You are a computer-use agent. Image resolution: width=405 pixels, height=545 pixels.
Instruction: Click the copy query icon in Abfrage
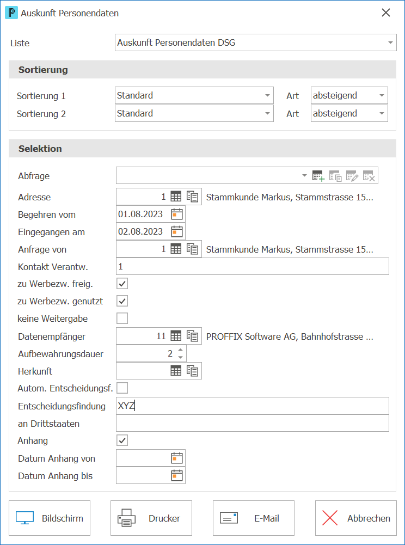click(x=335, y=176)
